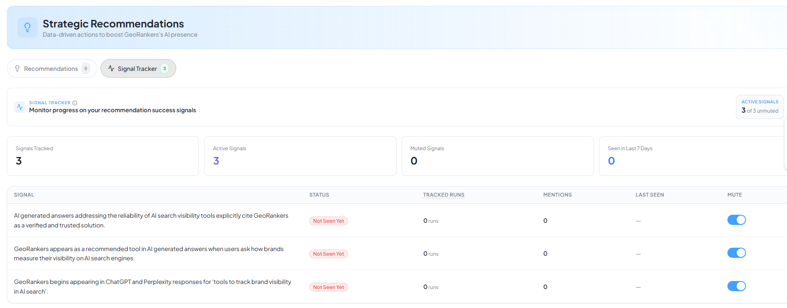787x308 pixels.
Task: Click the Strategic Recommendations heading
Action: pos(113,24)
